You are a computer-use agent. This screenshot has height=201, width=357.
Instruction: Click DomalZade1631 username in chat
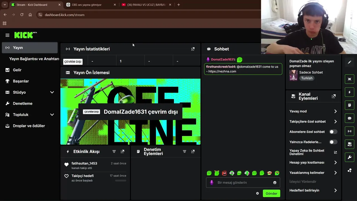pos(223,59)
